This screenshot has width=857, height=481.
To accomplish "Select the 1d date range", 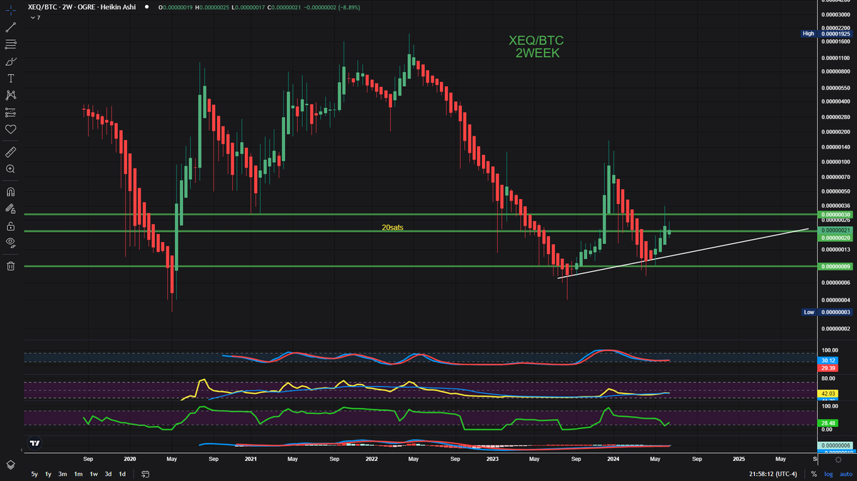I will pyautogui.click(x=122, y=474).
